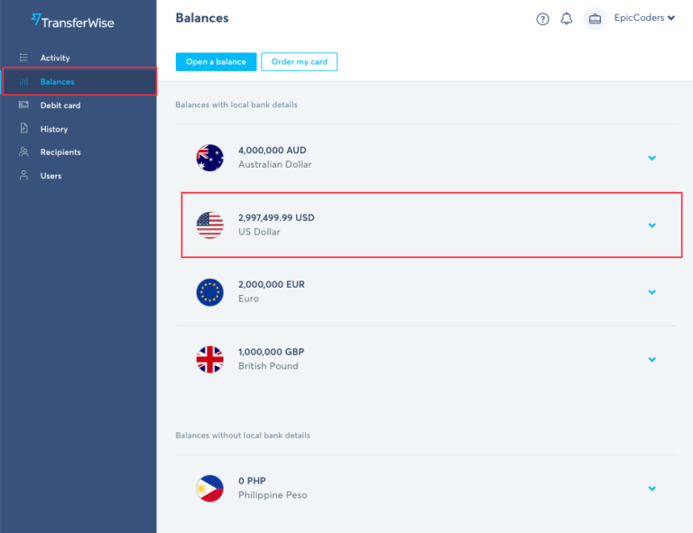Open notifications bell icon

[566, 19]
